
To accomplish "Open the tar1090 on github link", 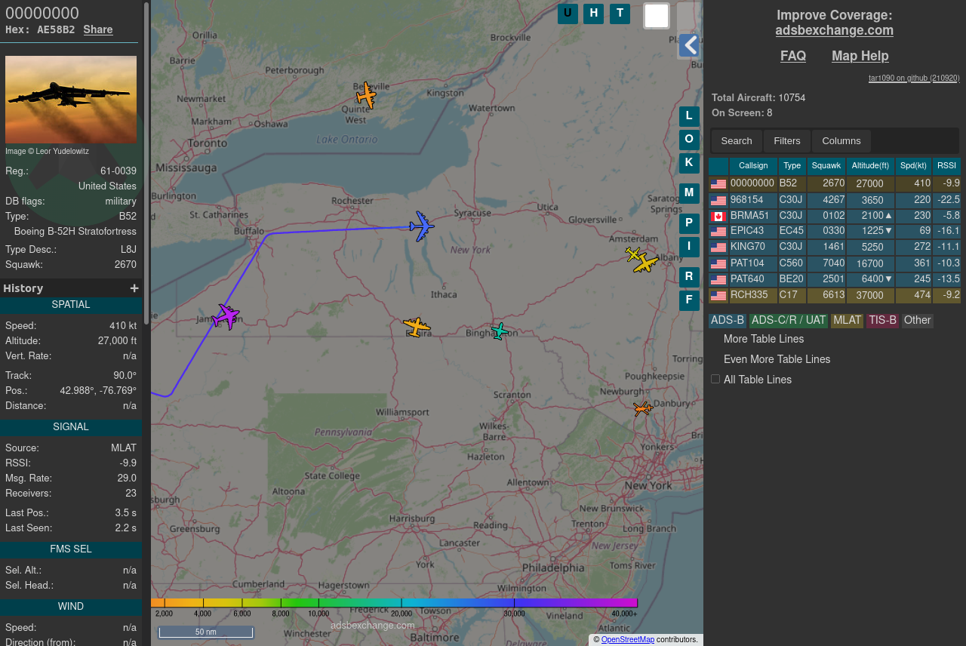I will tap(914, 78).
